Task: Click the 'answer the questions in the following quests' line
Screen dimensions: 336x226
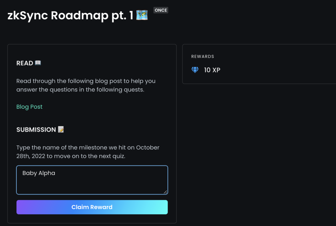Action: [80, 90]
